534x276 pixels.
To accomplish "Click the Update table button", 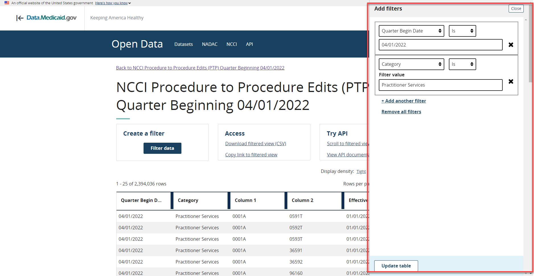I will [396, 265].
